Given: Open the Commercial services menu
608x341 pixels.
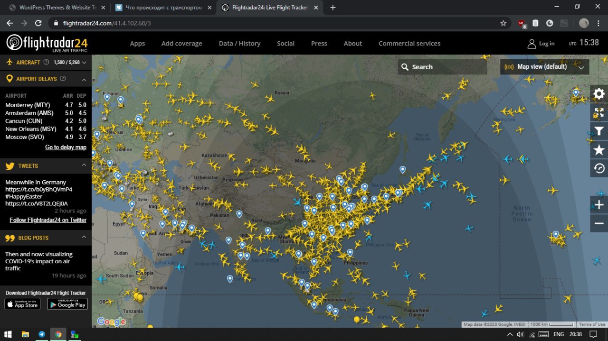Looking at the screenshot, I should pos(409,44).
